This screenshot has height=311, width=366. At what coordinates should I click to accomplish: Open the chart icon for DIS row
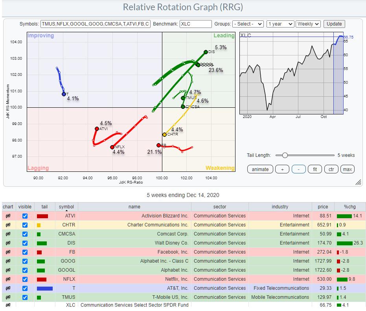click(8, 243)
